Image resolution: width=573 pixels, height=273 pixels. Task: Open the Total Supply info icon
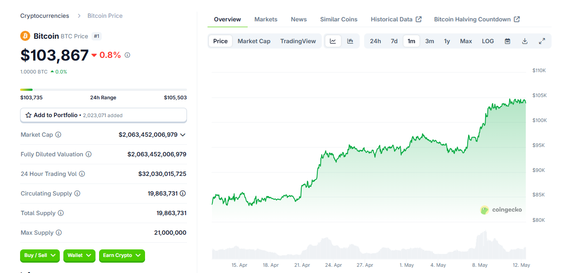coord(61,213)
